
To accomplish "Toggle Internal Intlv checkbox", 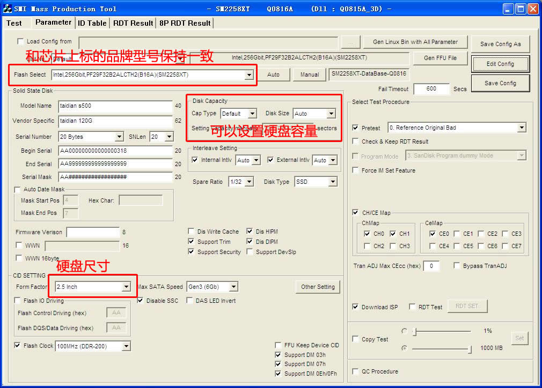I will [x=195, y=160].
